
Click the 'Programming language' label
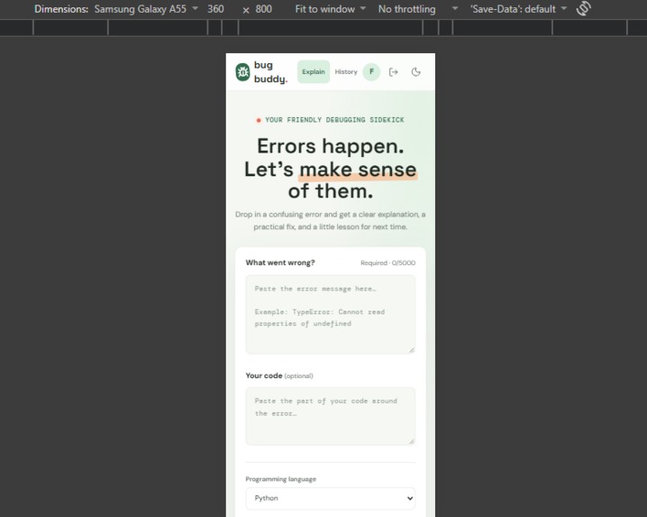pyautogui.click(x=281, y=479)
